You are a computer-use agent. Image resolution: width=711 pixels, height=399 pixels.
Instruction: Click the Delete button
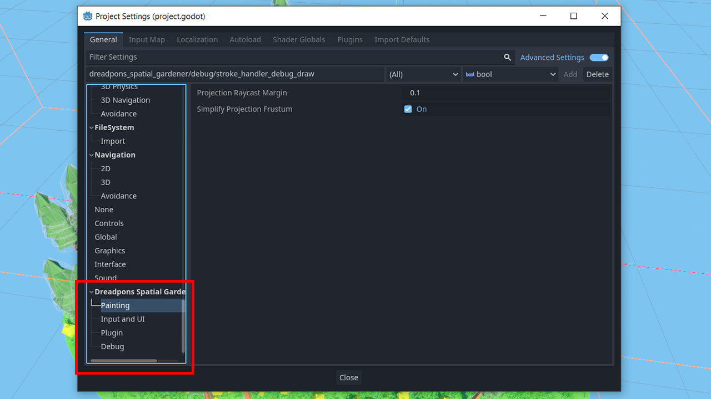point(598,74)
